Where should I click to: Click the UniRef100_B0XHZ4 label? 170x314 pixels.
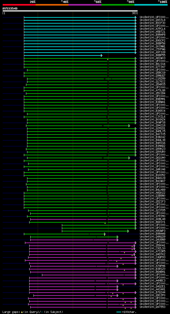coord(152,119)
